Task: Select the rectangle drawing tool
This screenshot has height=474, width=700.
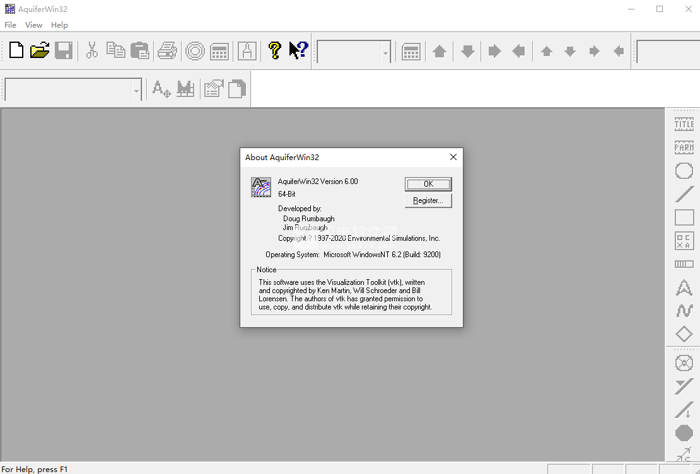Action: tap(684, 217)
